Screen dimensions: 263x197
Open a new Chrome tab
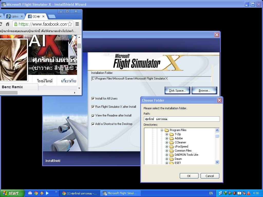tap(52, 16)
